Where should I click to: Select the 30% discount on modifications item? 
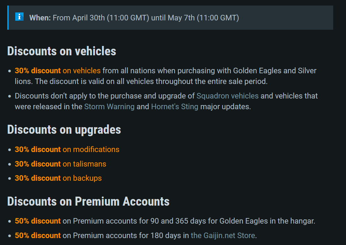67,149
